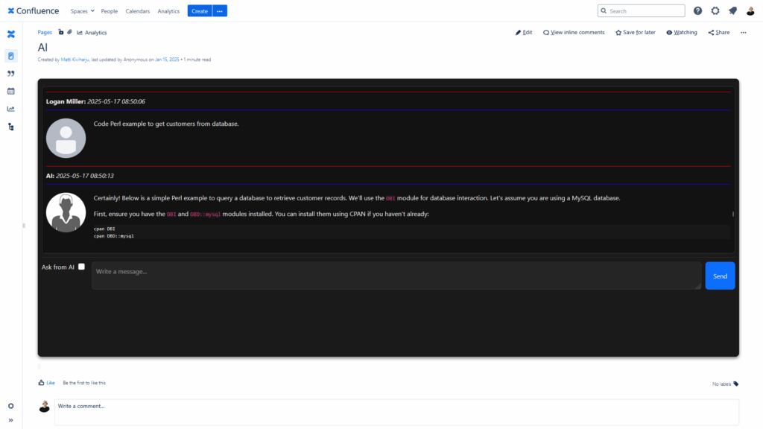
Task: Open the Calendars icon in sidebar
Action: coord(10,91)
